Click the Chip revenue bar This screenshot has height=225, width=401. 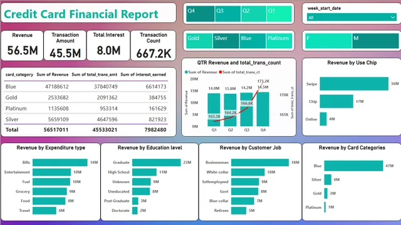[336, 101]
